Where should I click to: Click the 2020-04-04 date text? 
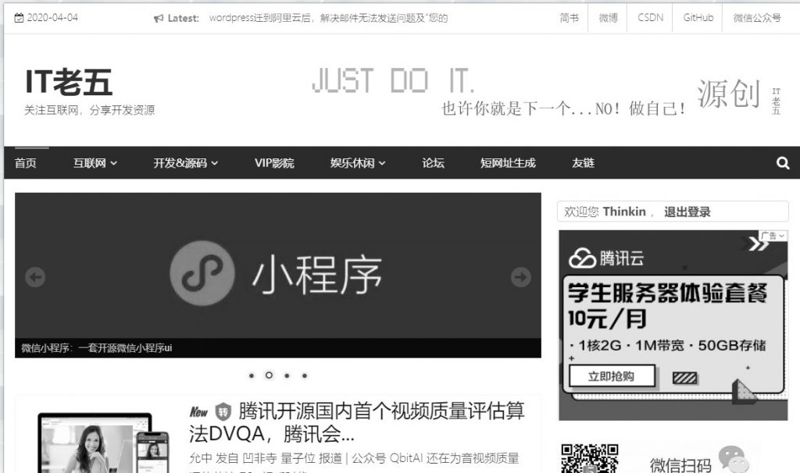[52, 18]
